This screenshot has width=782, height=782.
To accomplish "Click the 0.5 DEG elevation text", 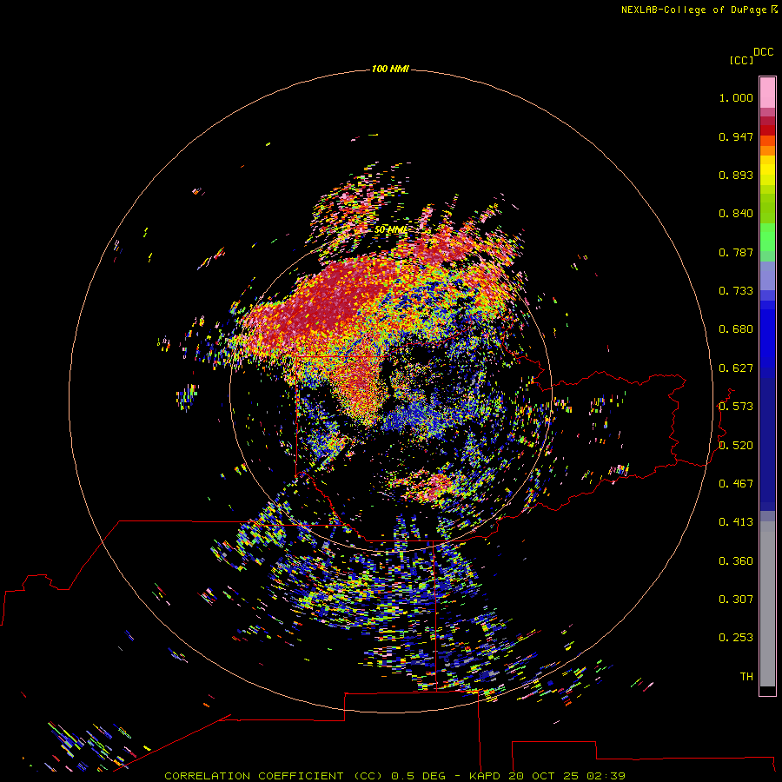I will click(420, 776).
